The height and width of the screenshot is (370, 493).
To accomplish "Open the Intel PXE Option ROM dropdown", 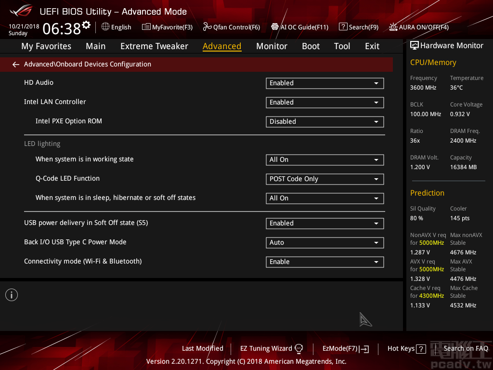I will (x=325, y=122).
